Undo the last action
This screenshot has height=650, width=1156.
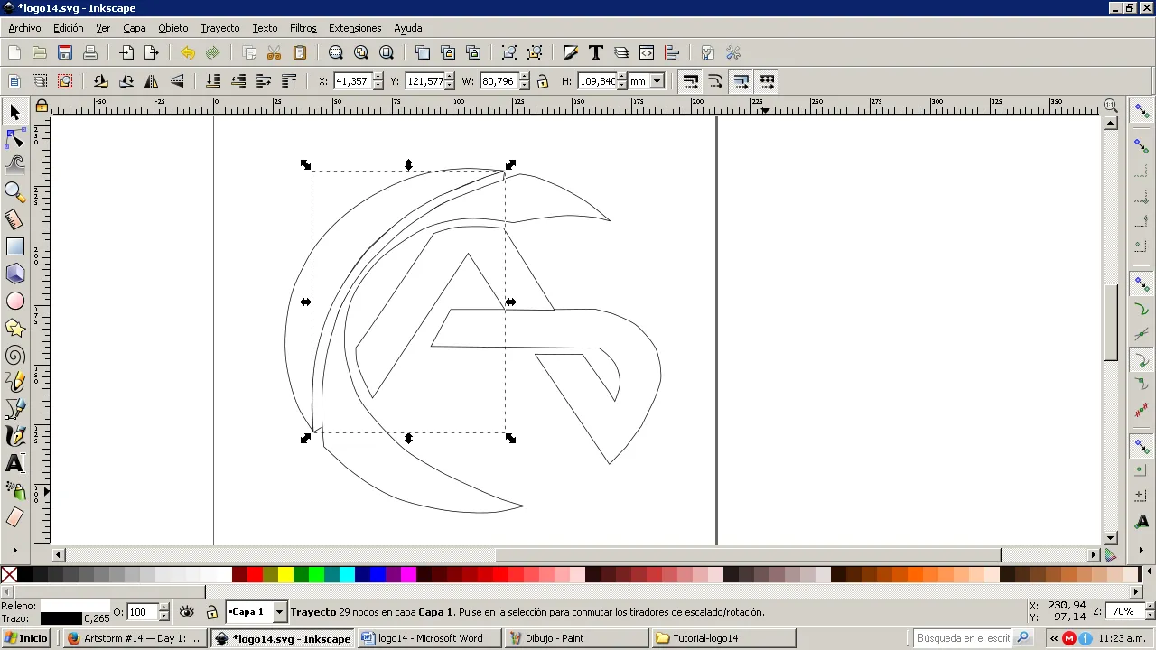[188, 52]
